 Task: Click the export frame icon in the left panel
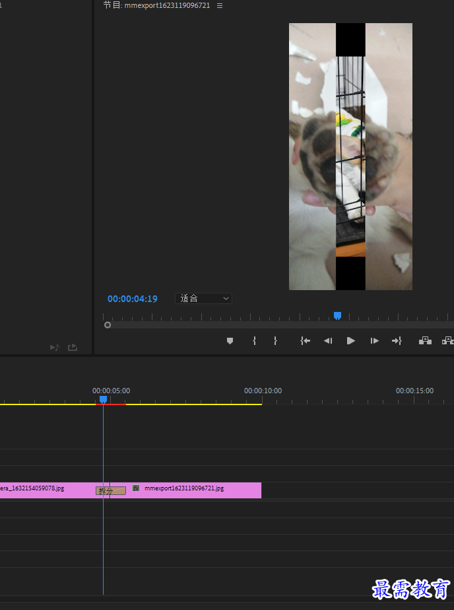[x=73, y=347]
